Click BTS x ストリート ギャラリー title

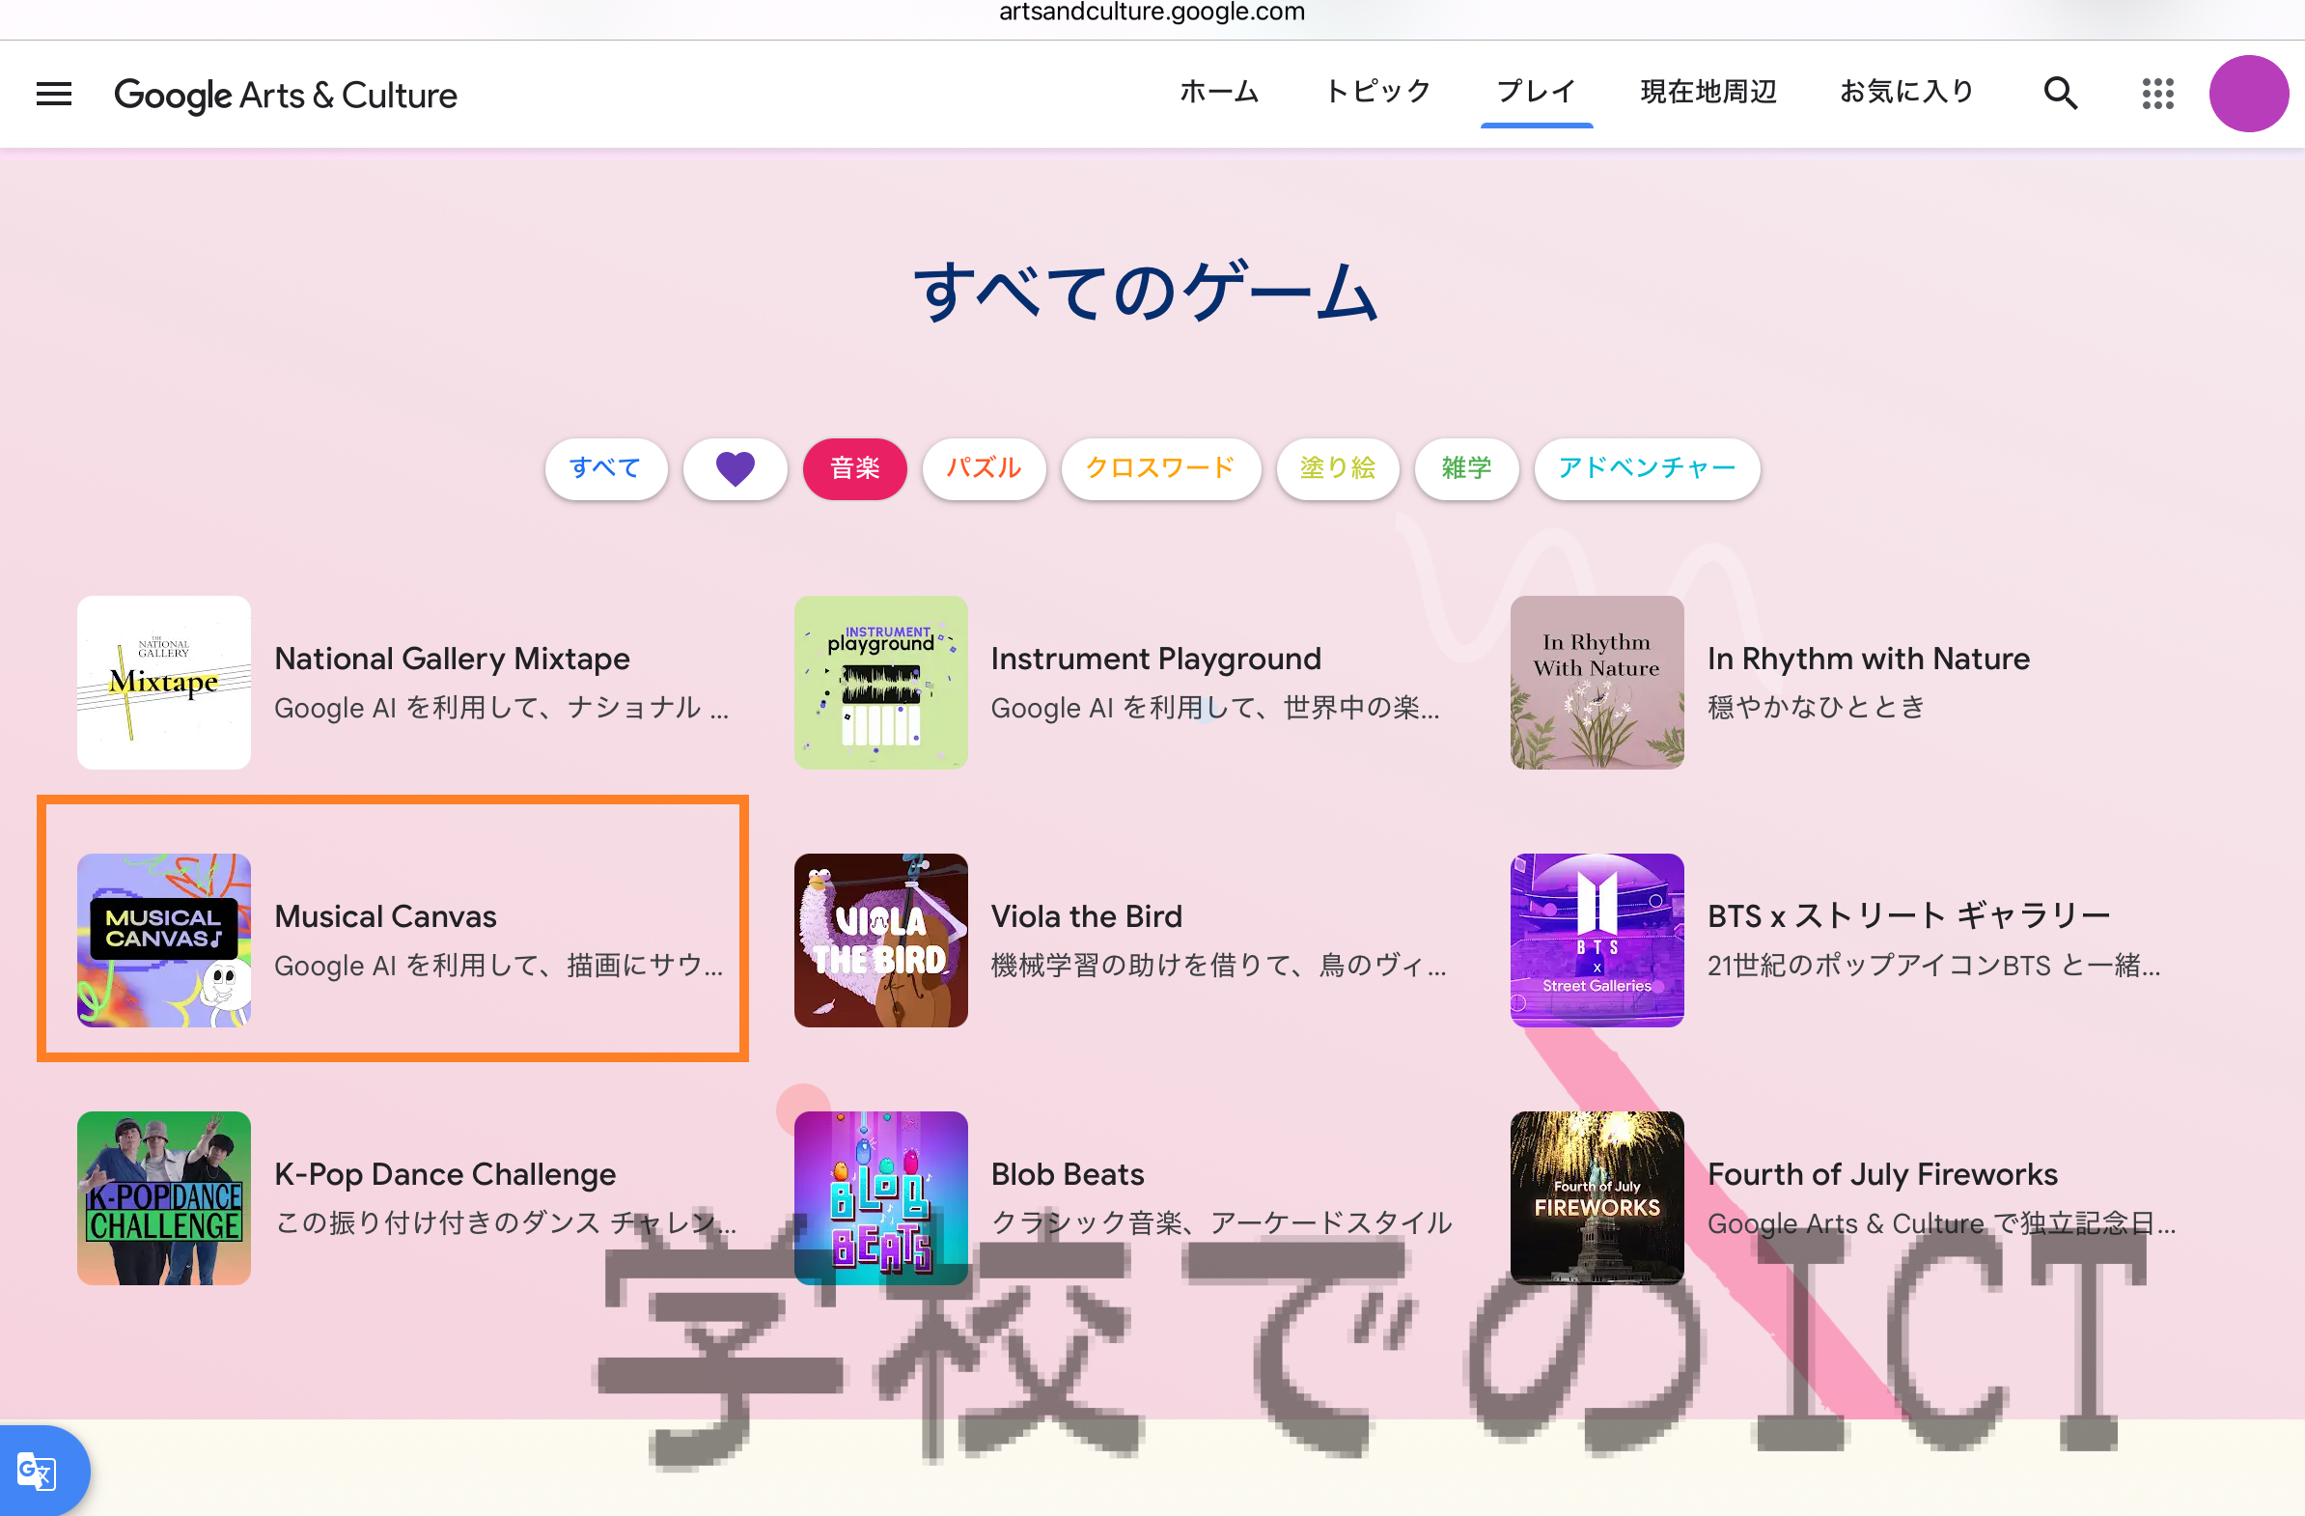[1908, 916]
